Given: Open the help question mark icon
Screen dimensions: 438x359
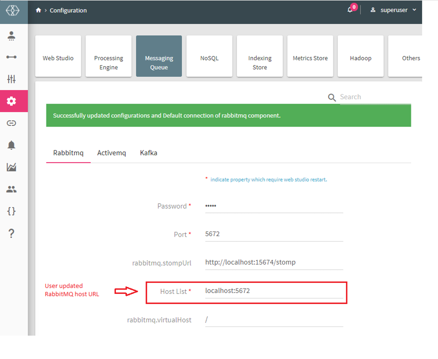Looking at the screenshot, I should [11, 233].
